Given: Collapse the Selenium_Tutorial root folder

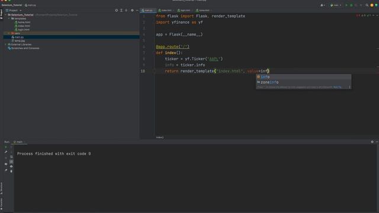Looking at the screenshot, I should tap(6, 15).
